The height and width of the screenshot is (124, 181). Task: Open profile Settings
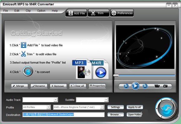point(116,107)
